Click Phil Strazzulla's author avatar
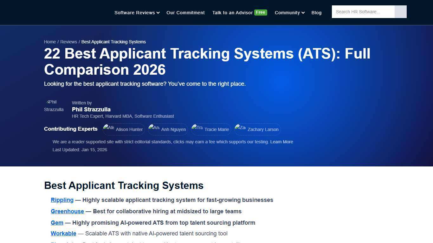Screen dimensions: 433x243 pyautogui.click(x=53, y=106)
